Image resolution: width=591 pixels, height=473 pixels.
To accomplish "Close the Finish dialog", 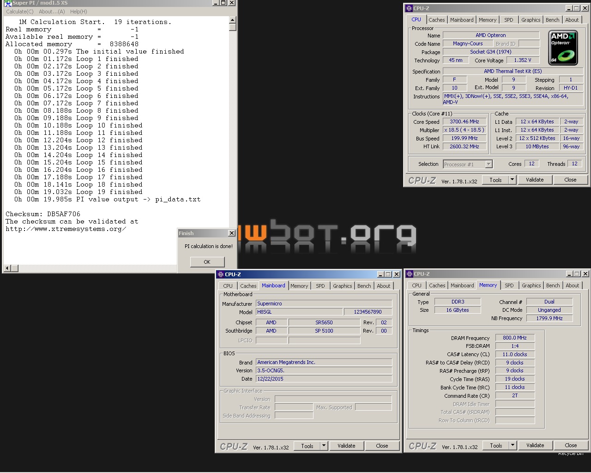I will tap(232, 233).
